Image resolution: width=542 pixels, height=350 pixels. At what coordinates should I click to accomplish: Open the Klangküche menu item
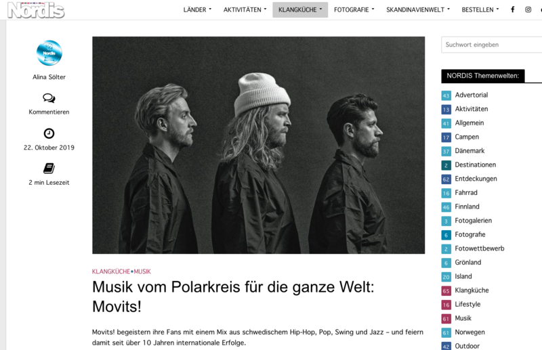click(300, 9)
